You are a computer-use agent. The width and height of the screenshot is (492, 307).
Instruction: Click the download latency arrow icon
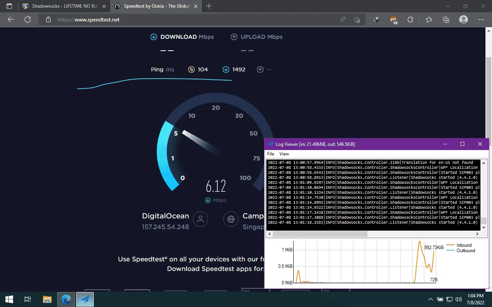226,69
